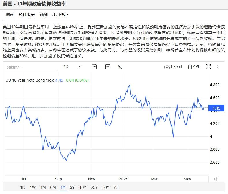Select the 5Y time range
This screenshot has height=194, width=228.
point(72,187)
